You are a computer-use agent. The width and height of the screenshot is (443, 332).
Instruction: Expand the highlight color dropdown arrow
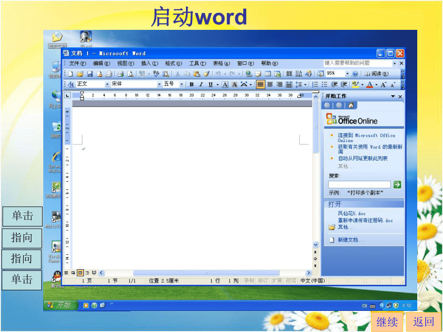pos(363,85)
